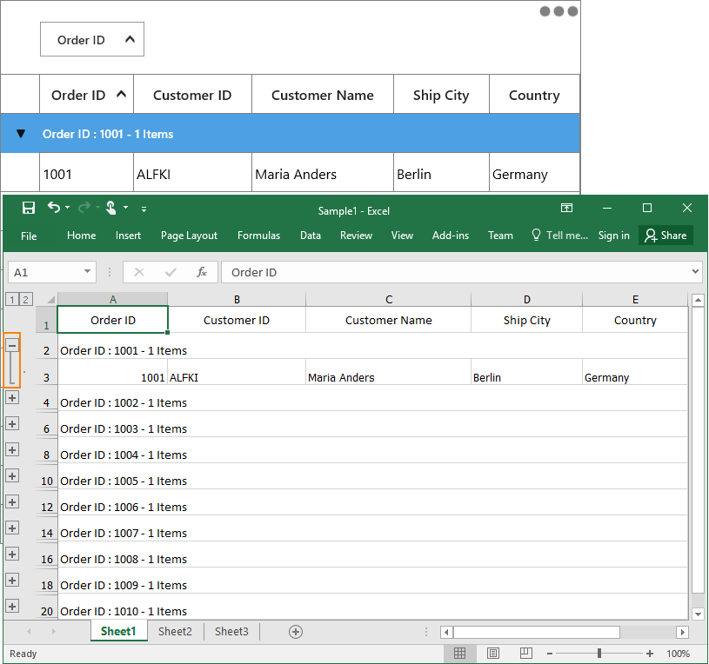Image resolution: width=709 pixels, height=664 pixels.
Task: Switch to Page Break Preview icon
Action: (525, 654)
